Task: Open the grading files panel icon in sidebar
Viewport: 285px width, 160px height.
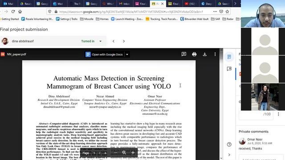Action: pyautogui.click(x=229, y=57)
